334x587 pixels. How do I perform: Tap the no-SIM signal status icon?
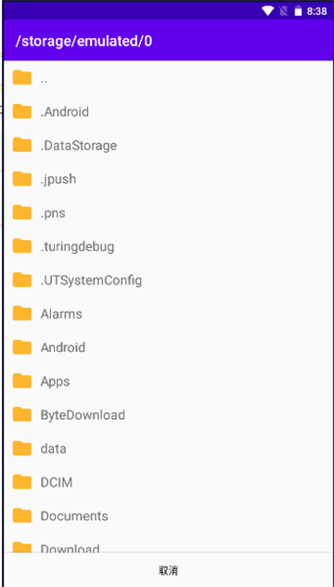[284, 11]
